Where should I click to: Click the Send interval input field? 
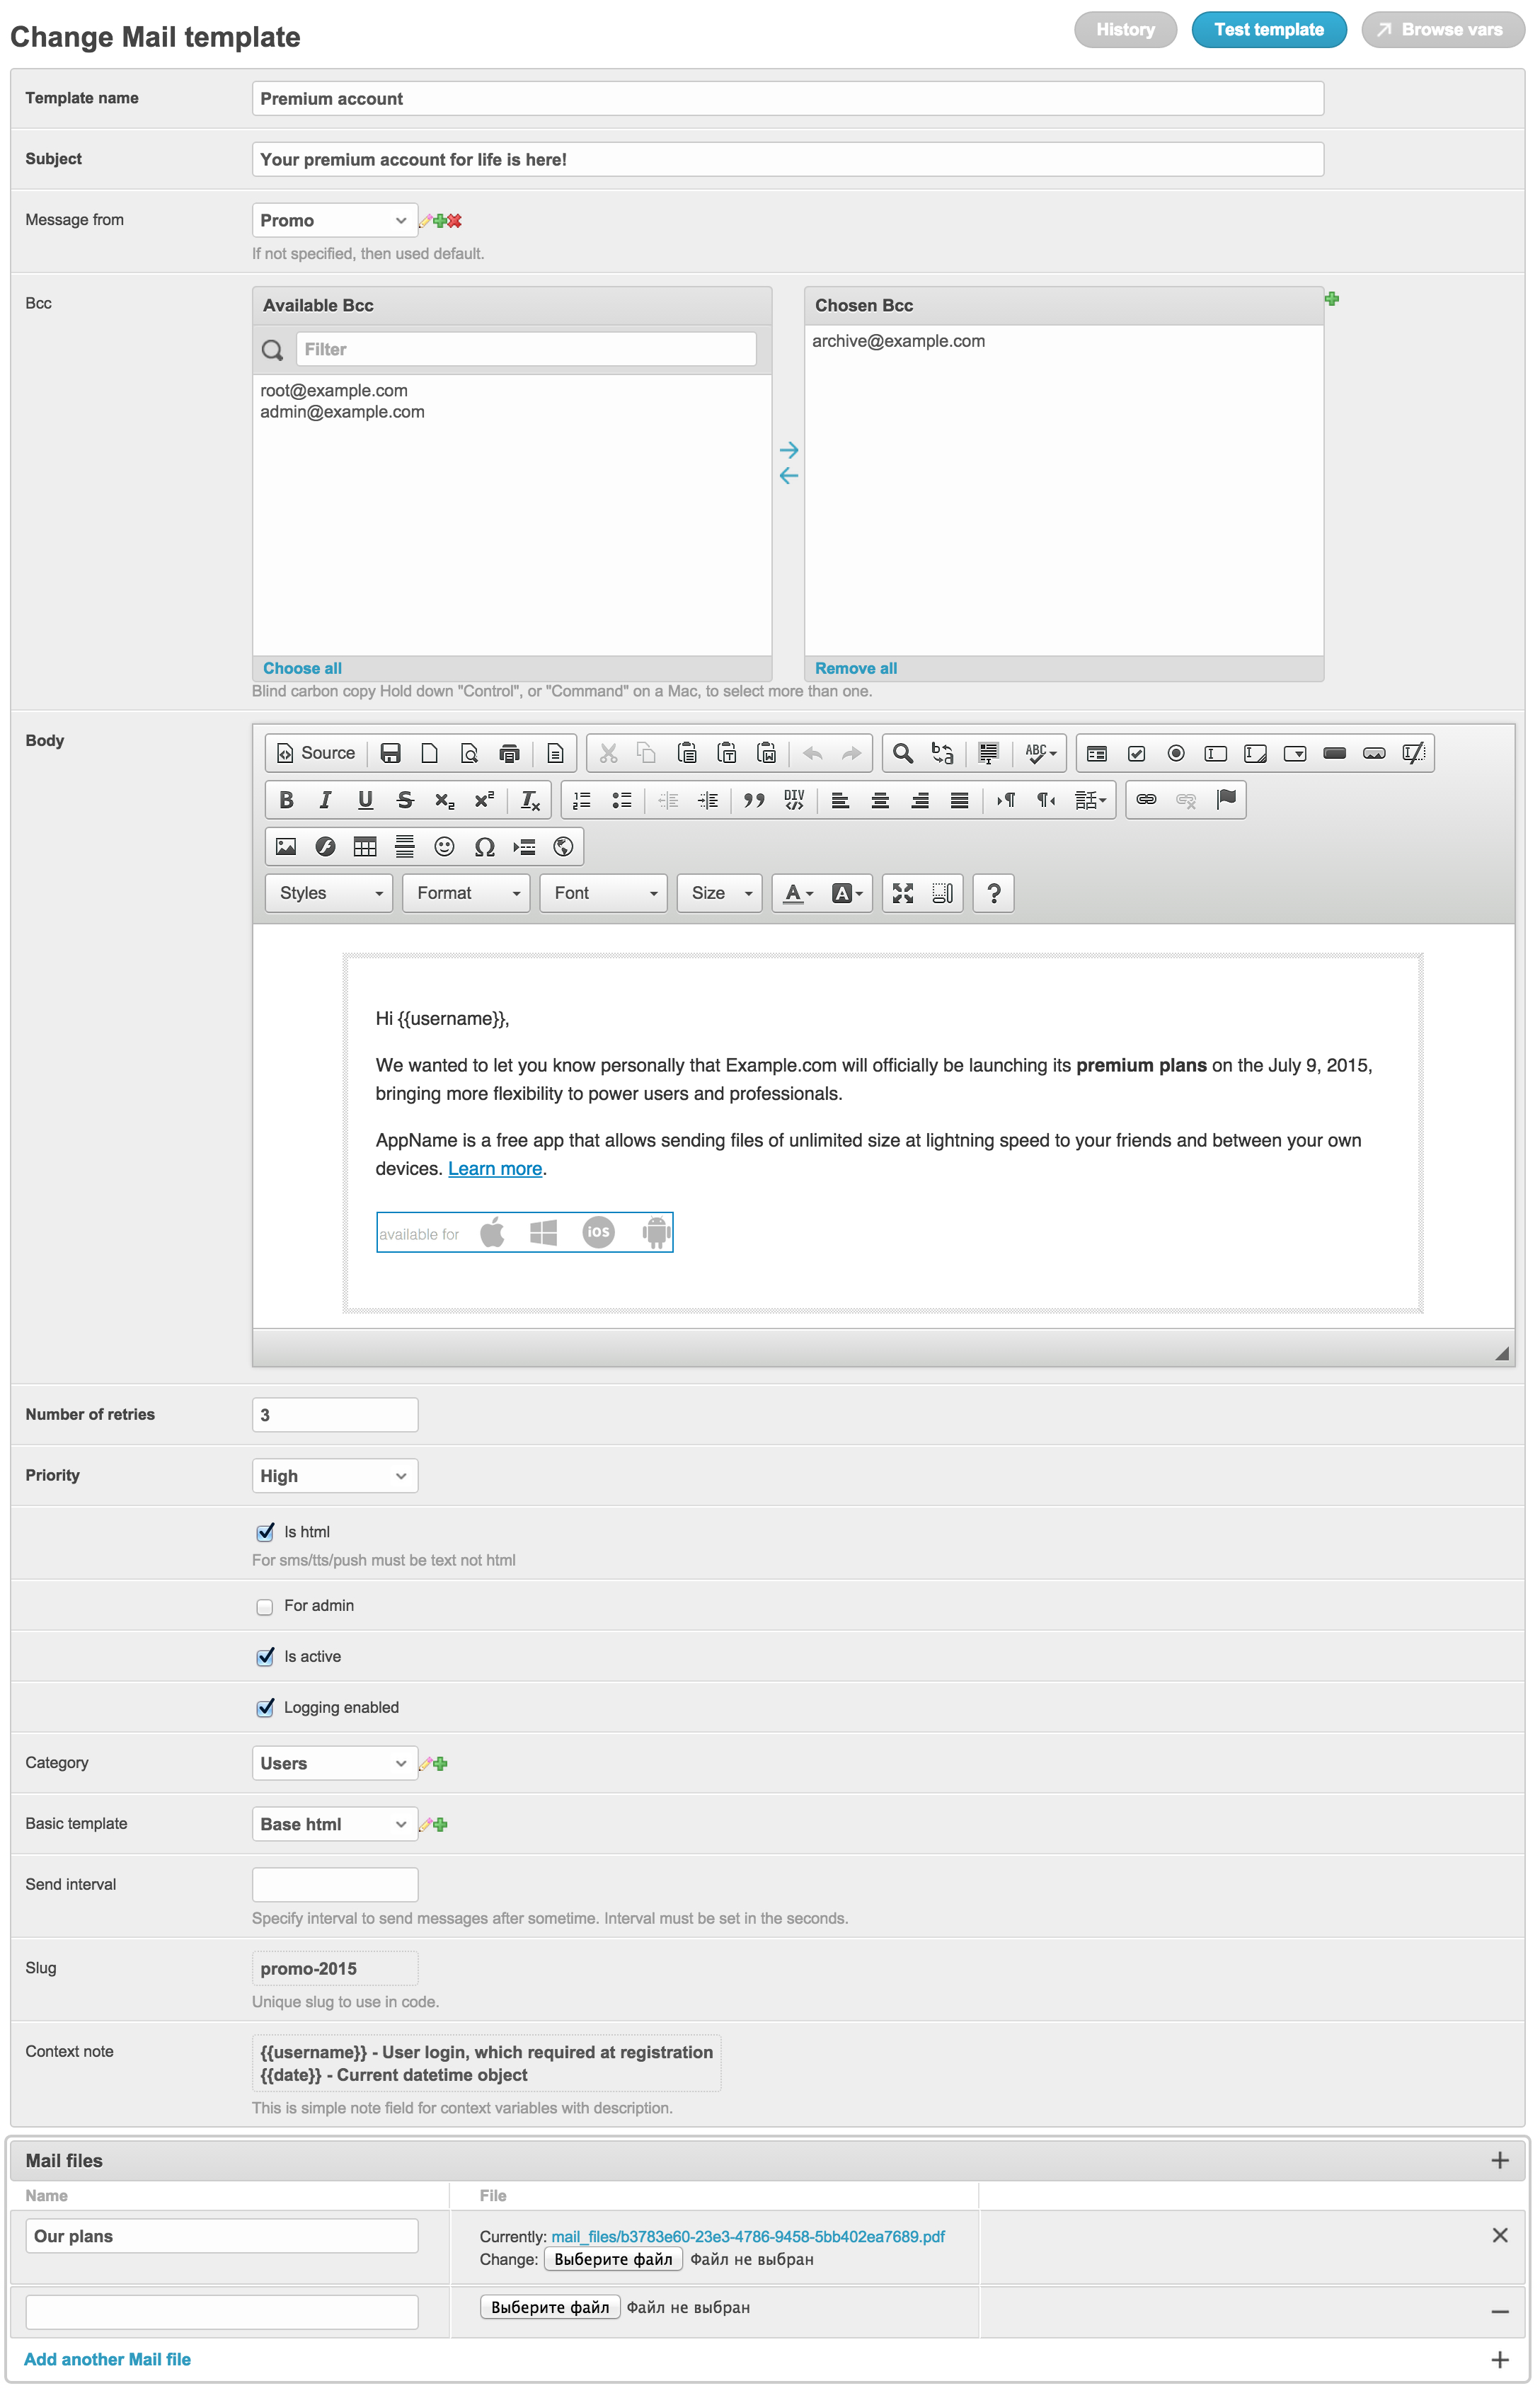[x=334, y=1884]
